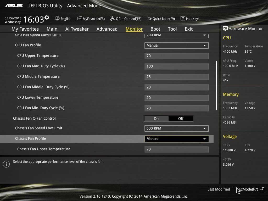Open Qfan Control fan icon
The image size is (268, 201).
113,19
